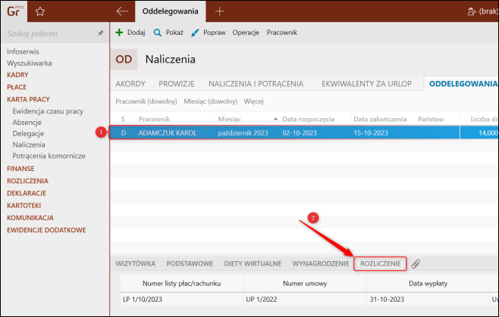Expand the PŁACE section
499x317 pixels.
17,87
